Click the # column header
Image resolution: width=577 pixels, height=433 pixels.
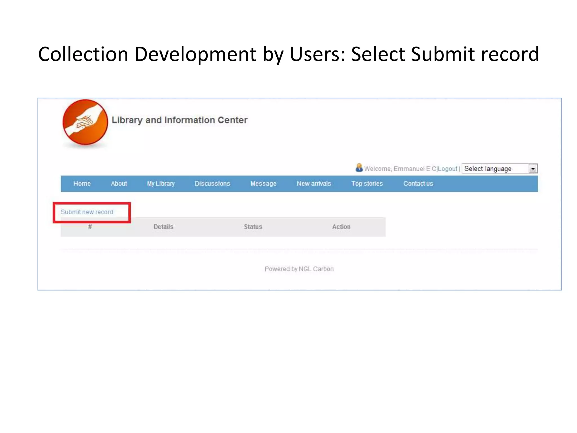click(90, 227)
